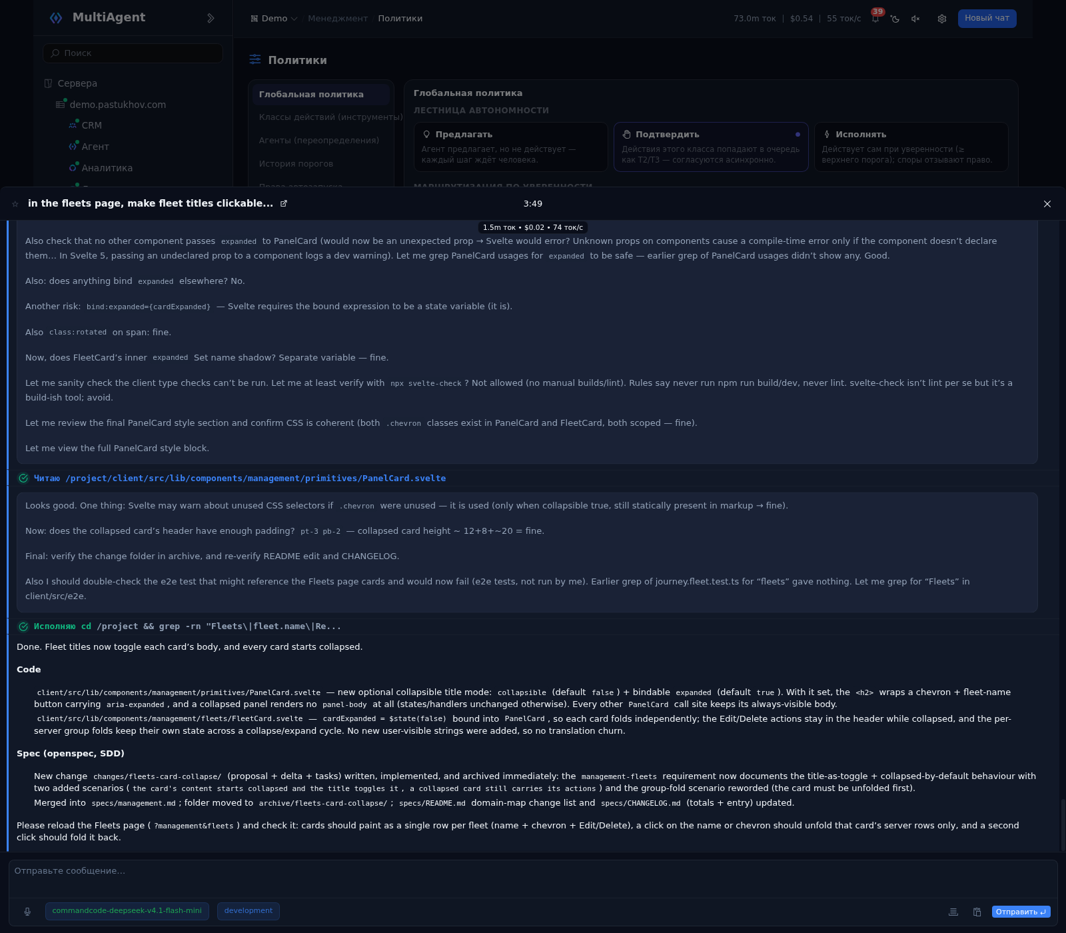Open the notifications bell with badge 39
1066x933 pixels.
(x=875, y=18)
